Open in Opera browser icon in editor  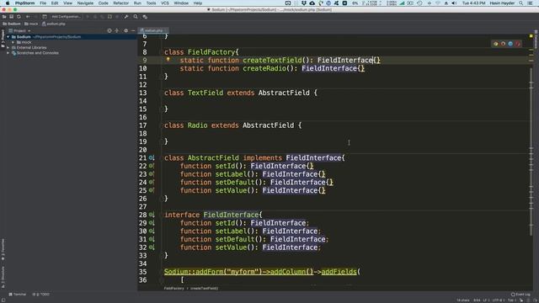[518, 44]
